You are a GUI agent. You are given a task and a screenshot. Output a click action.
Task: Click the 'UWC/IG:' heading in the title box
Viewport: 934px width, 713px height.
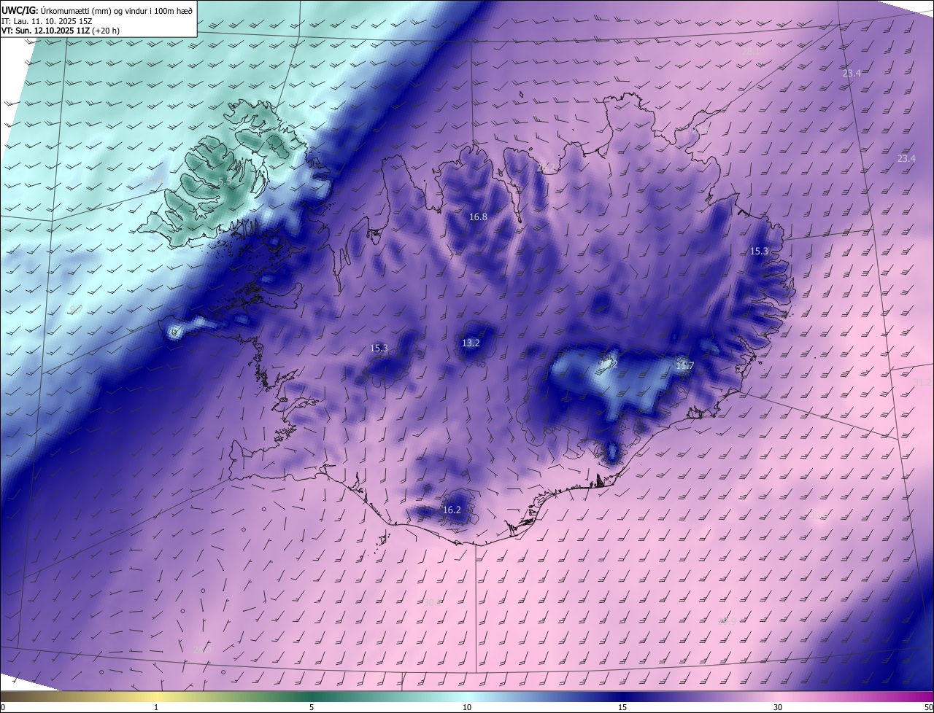pos(20,10)
